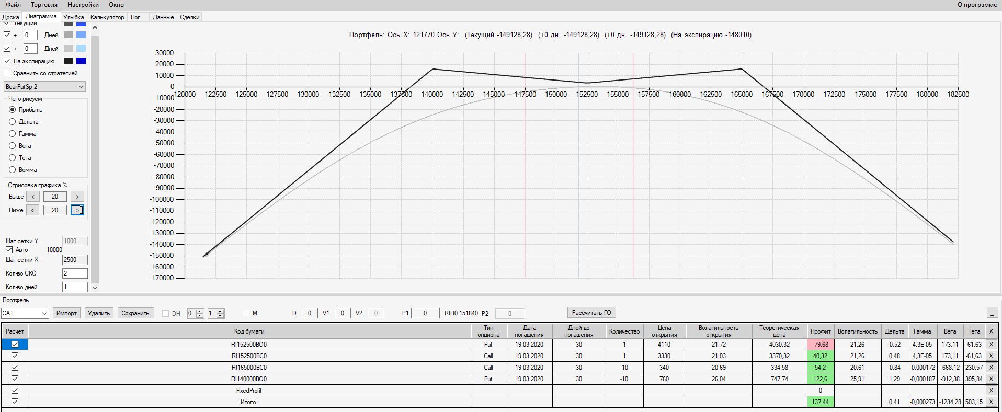Image resolution: width=1002 pixels, height=412 pixels.
Task: Uncheck Расчет for row RI140000BO0
Action: 15,379
